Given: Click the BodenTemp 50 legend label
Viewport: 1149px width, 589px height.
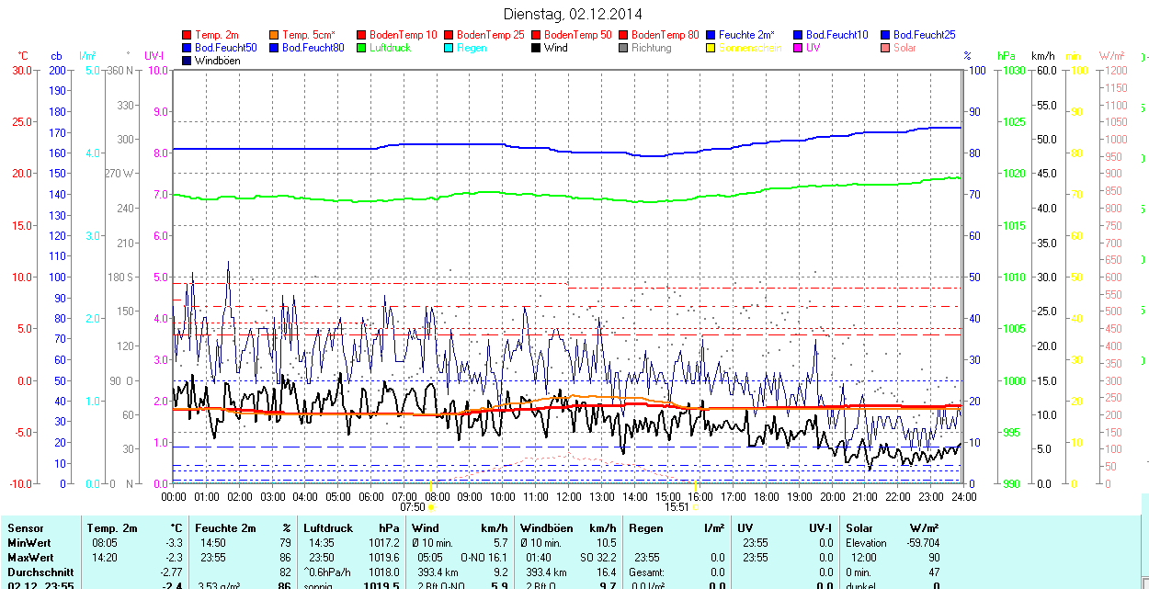Looking at the screenshot, I should click(577, 35).
